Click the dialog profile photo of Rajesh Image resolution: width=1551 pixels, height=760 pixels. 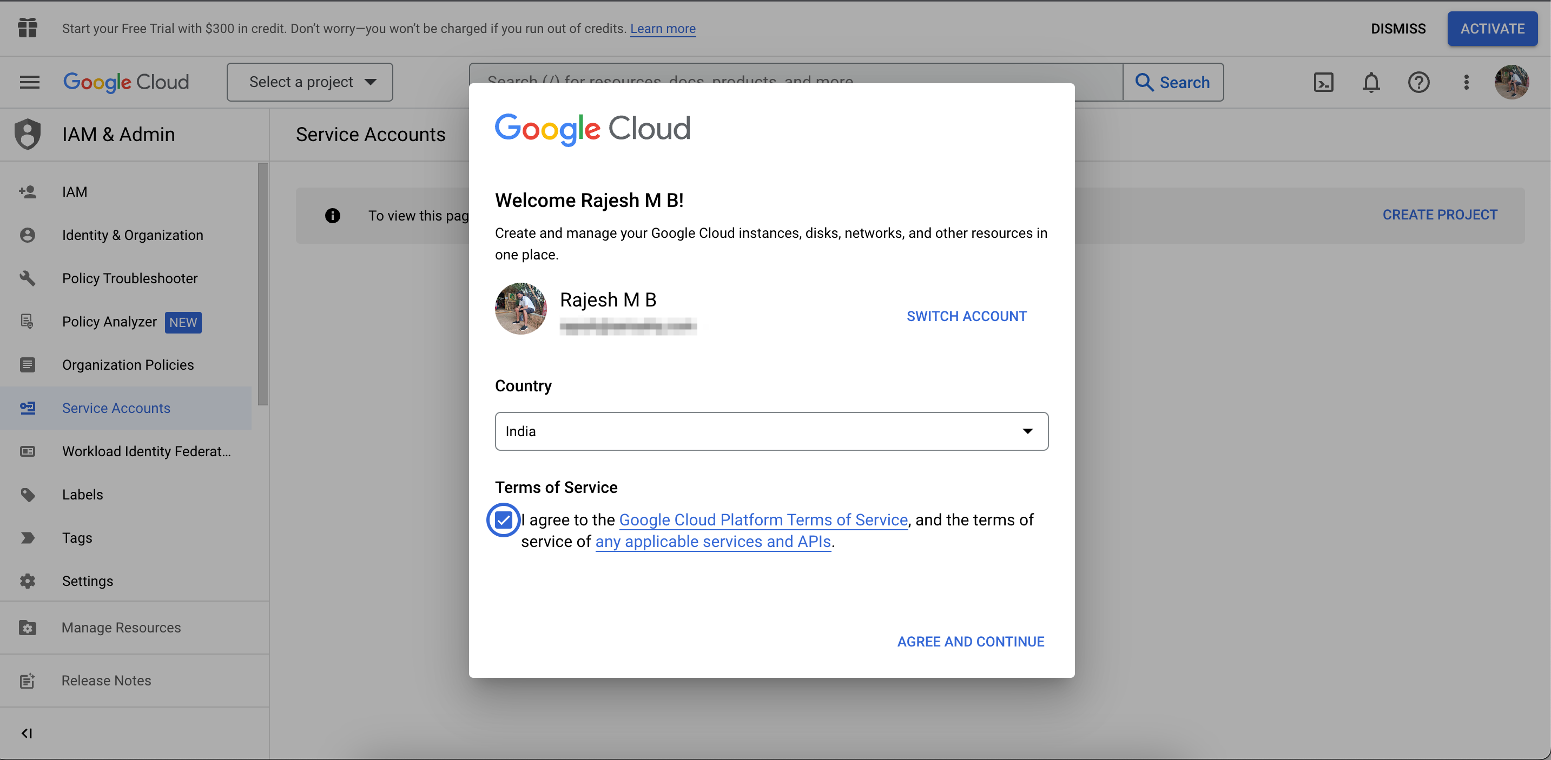tap(521, 309)
